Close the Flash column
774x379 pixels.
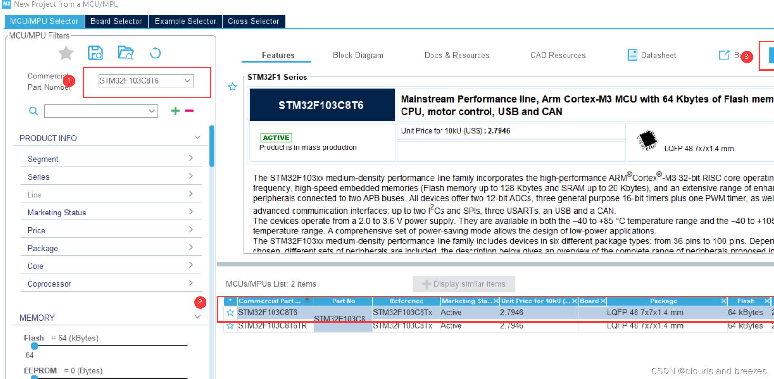tap(767, 301)
